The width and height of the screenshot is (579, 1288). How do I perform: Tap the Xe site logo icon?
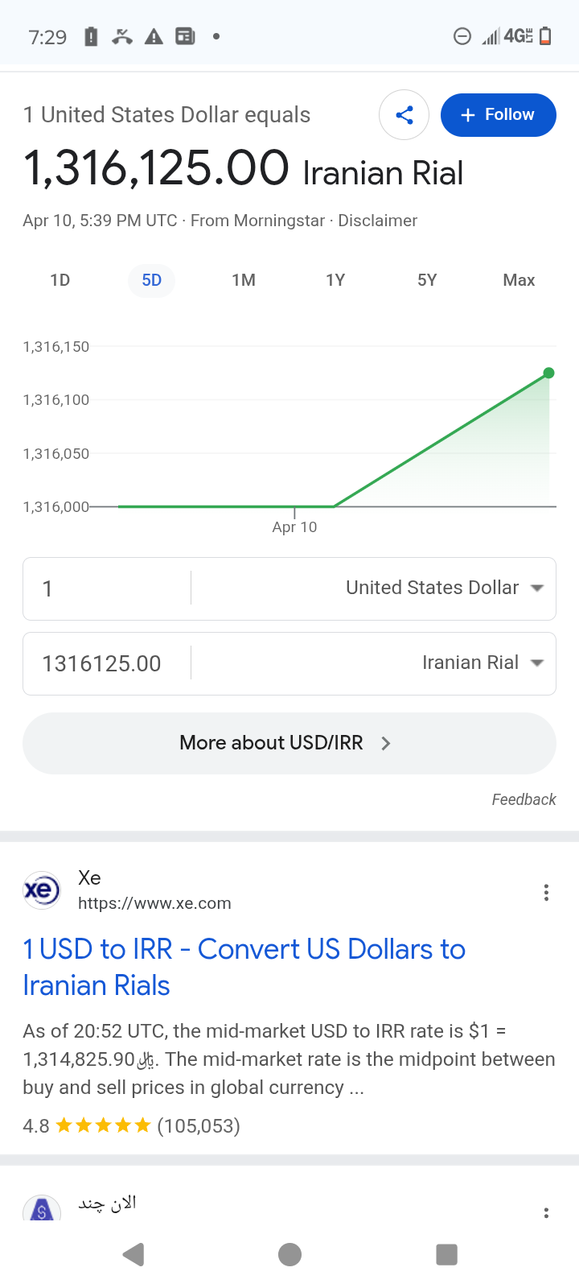click(x=42, y=891)
